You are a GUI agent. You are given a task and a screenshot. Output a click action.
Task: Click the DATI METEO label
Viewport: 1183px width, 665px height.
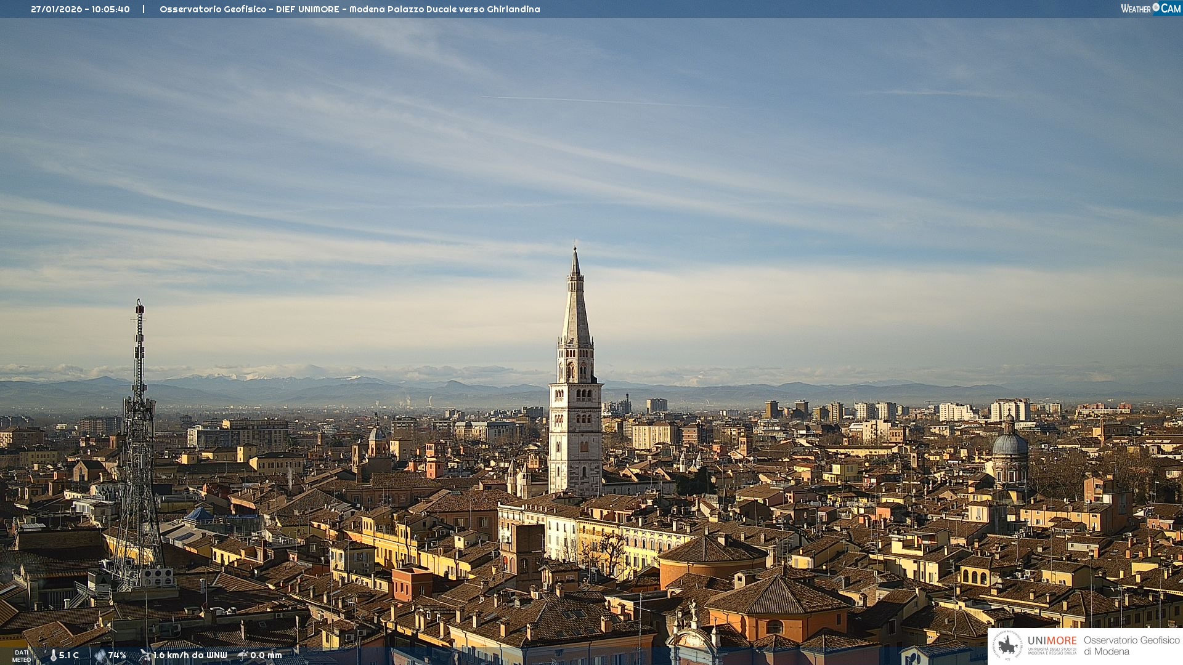(x=22, y=656)
